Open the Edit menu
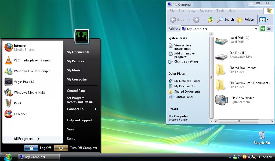Image resolution: width=275 pixels, height=161 pixels. pyautogui.click(x=182, y=11)
